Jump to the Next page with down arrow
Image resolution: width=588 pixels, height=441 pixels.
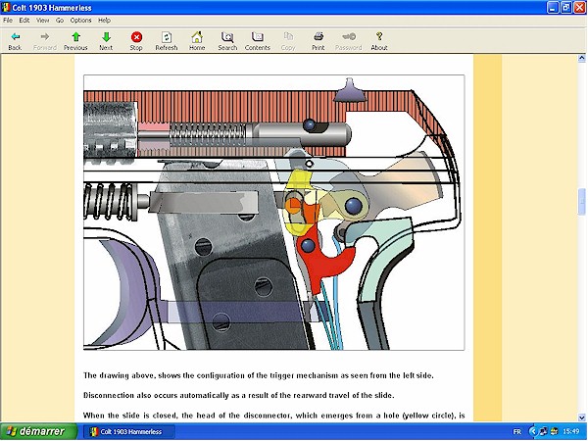106,40
